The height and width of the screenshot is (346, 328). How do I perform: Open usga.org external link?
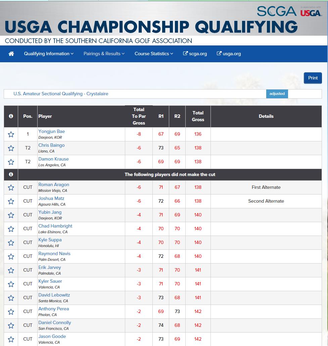click(229, 54)
